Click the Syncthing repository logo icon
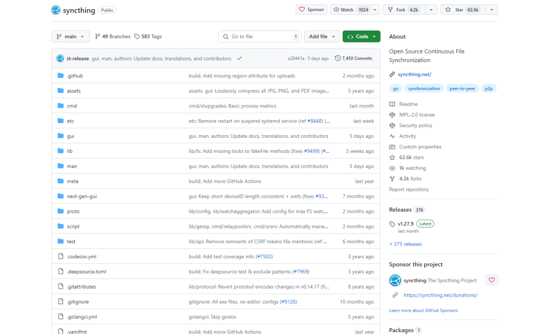This screenshot has width=545, height=334. click(56, 10)
